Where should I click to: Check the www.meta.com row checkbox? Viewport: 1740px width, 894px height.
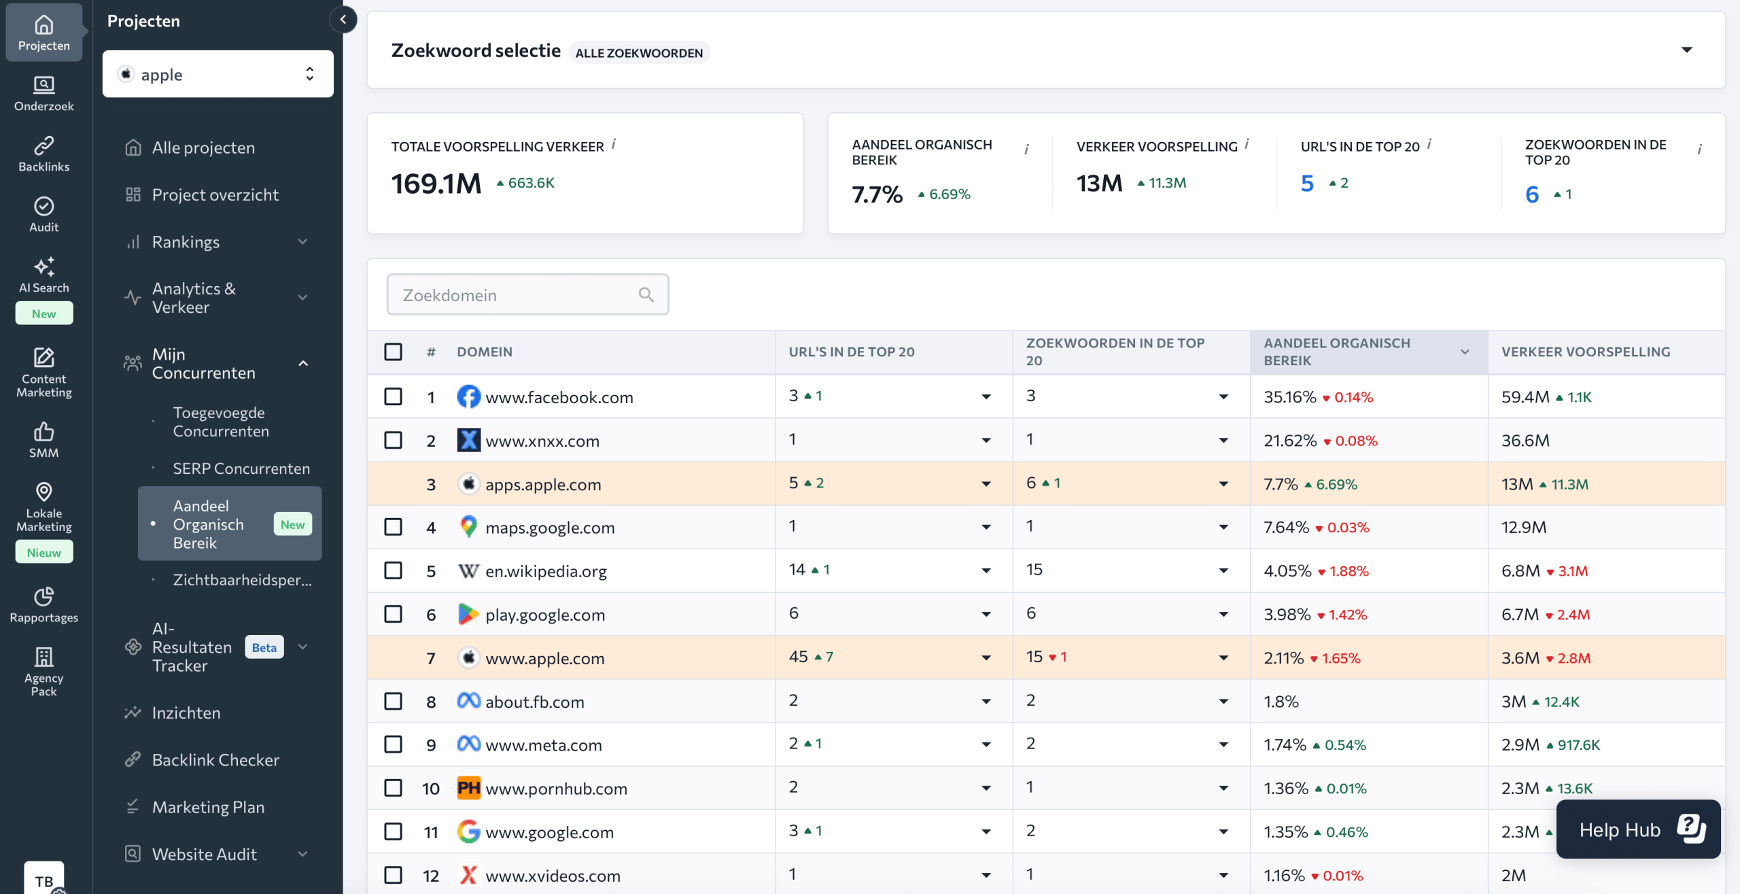(393, 744)
